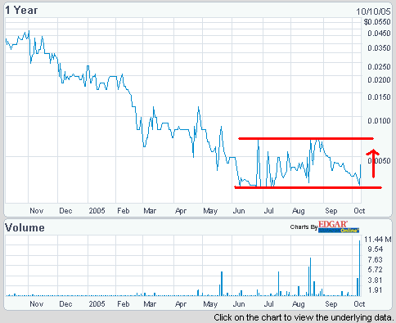Click 'Feb' on the price chart axis

[x=124, y=211]
